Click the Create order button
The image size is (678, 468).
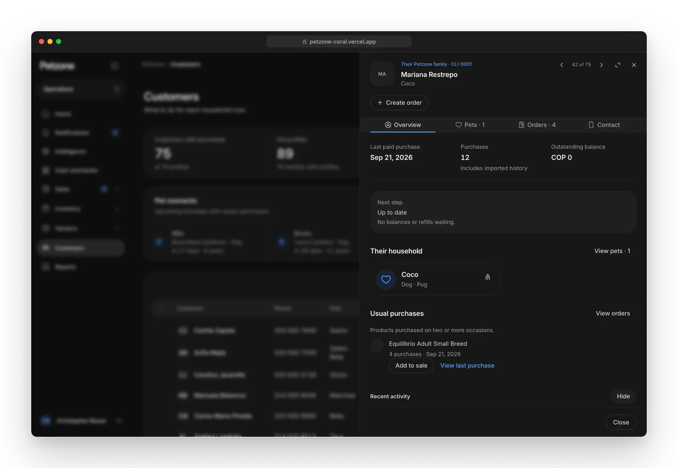tap(399, 102)
